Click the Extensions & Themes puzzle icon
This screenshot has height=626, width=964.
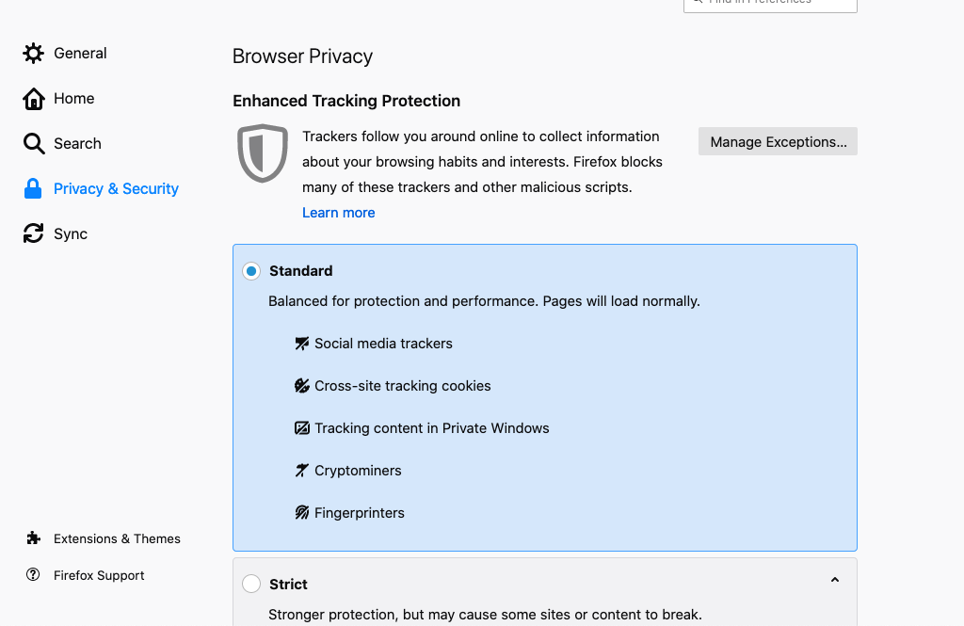pos(34,538)
